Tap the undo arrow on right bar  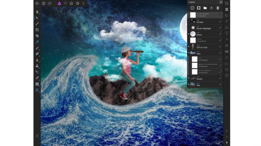pyautogui.click(x=226, y=131)
